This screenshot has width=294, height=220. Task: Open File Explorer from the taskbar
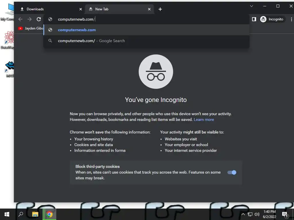click(x=35, y=214)
